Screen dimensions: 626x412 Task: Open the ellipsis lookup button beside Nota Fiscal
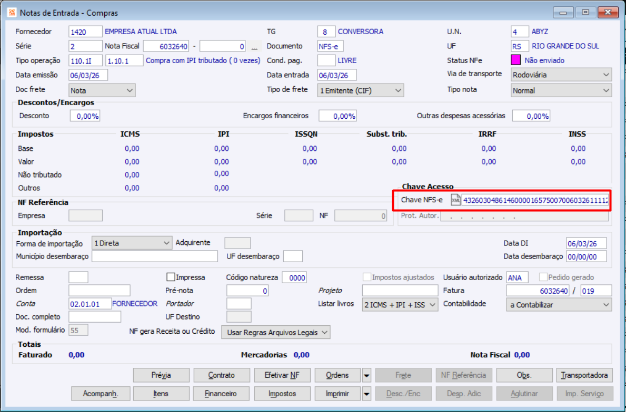254,47
